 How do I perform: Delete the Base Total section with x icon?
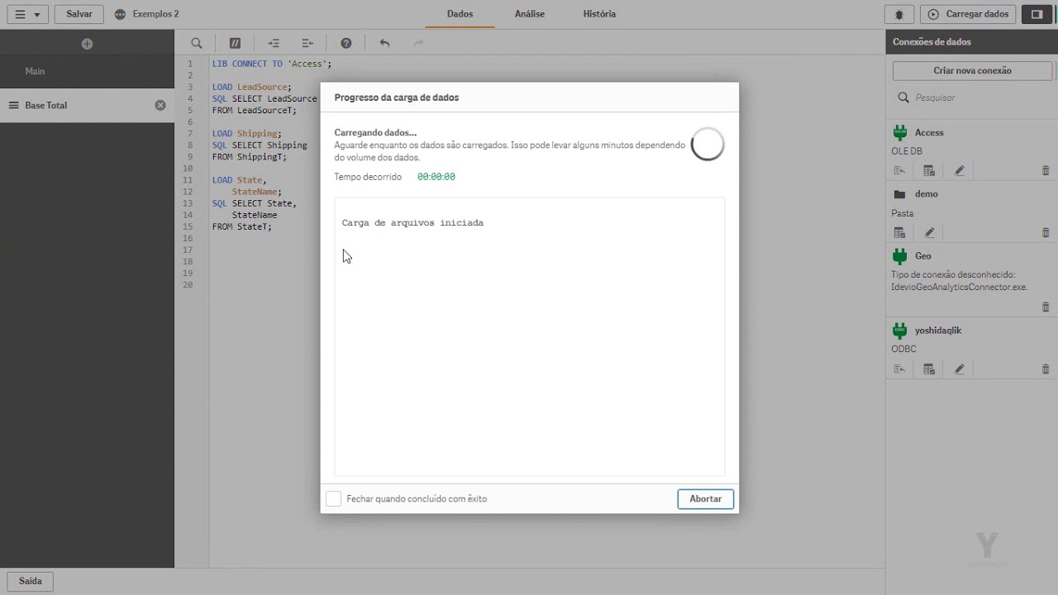pos(160,106)
